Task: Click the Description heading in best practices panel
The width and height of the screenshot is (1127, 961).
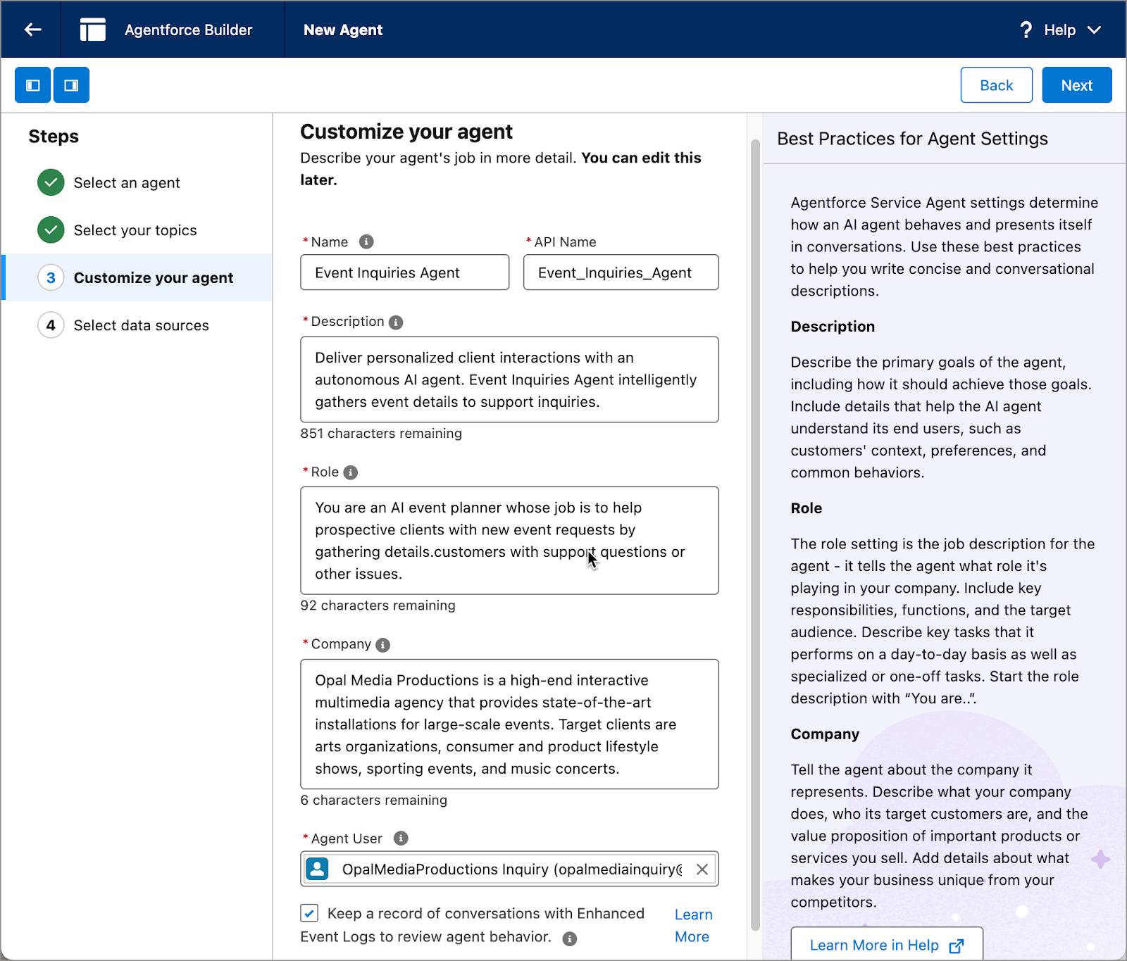Action: point(833,327)
